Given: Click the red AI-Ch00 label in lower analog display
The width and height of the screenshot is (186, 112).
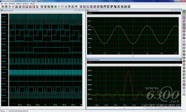Looking at the screenshot, I should tap(90, 62).
